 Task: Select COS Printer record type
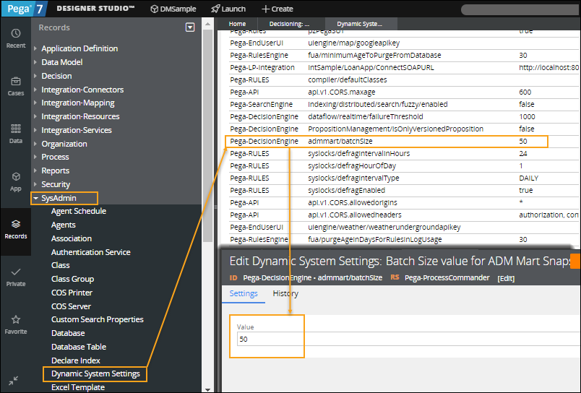pos(72,293)
